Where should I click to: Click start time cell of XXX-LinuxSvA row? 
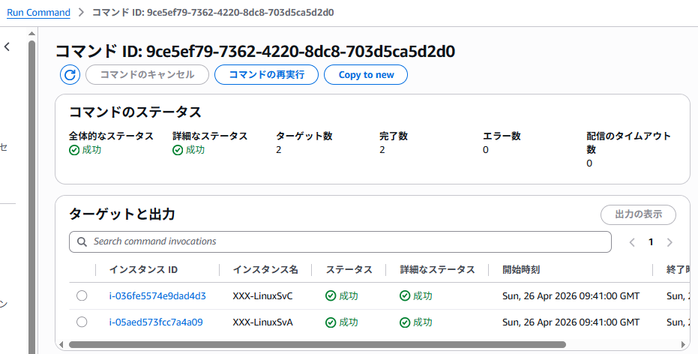[571, 322]
